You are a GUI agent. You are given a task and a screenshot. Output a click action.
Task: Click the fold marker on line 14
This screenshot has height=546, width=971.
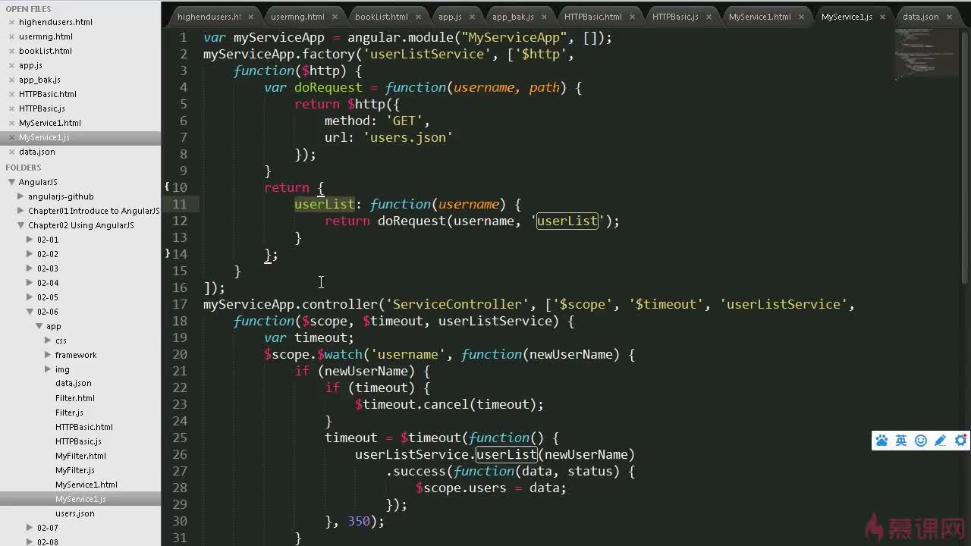click(x=167, y=253)
